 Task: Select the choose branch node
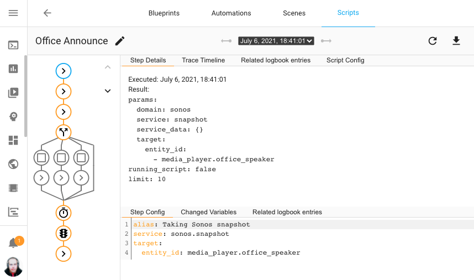coord(64,132)
